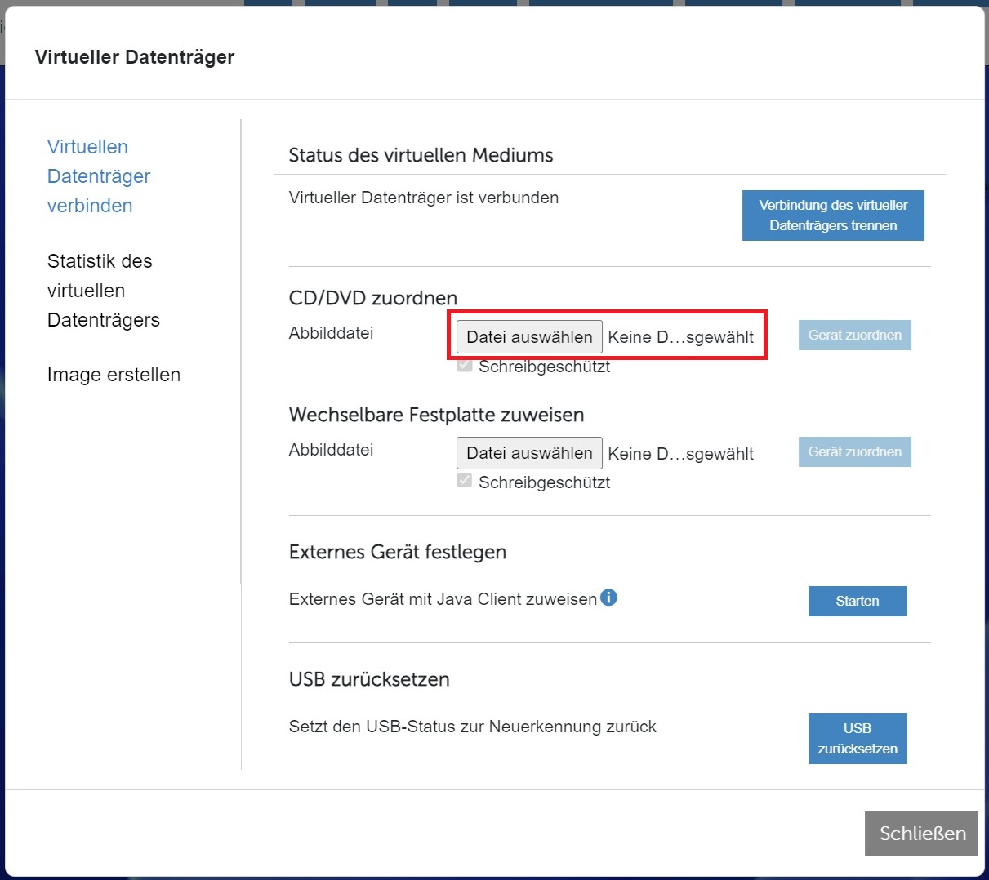Screen dimensions: 989x880
Task: Click Datei auswählen for the Wechselbare Festplatte
Action: [x=529, y=453]
